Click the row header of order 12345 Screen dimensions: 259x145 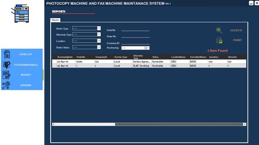pyautogui.click(x=54, y=62)
